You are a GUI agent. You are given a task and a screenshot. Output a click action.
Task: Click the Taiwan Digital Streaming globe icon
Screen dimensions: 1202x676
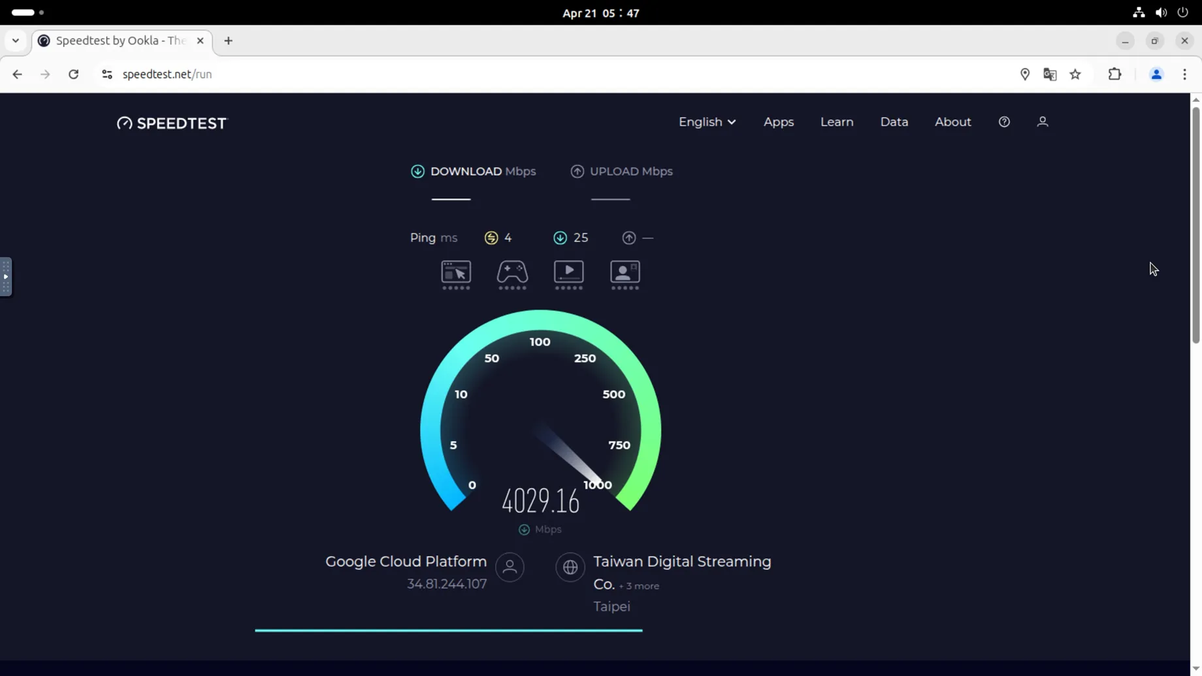click(x=570, y=567)
